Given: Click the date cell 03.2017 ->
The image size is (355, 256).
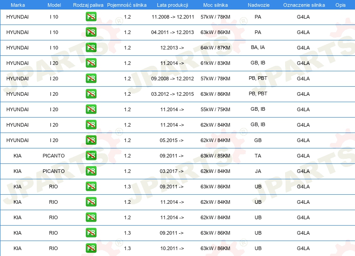Looking at the screenshot, I should pos(172,171).
